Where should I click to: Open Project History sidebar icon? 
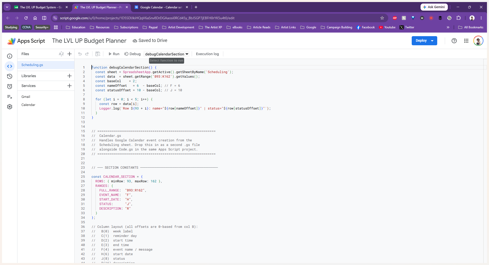(10, 76)
